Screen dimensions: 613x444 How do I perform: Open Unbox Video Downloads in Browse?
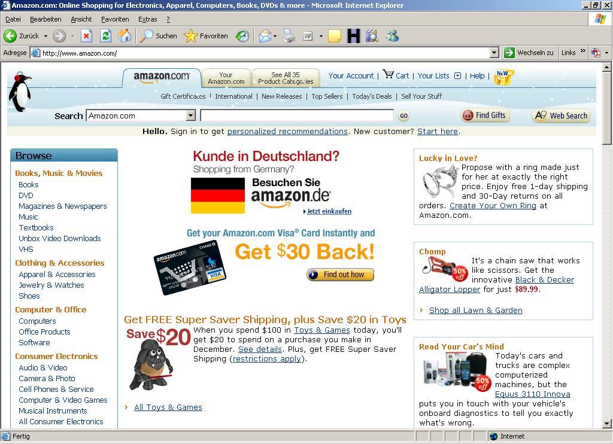tap(60, 238)
